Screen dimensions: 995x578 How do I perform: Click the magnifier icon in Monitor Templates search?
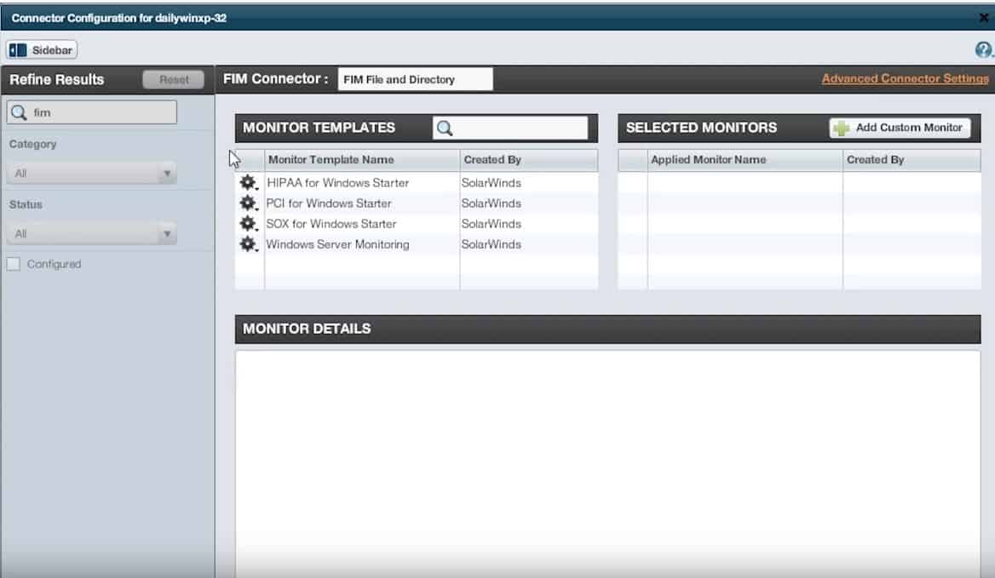point(445,128)
